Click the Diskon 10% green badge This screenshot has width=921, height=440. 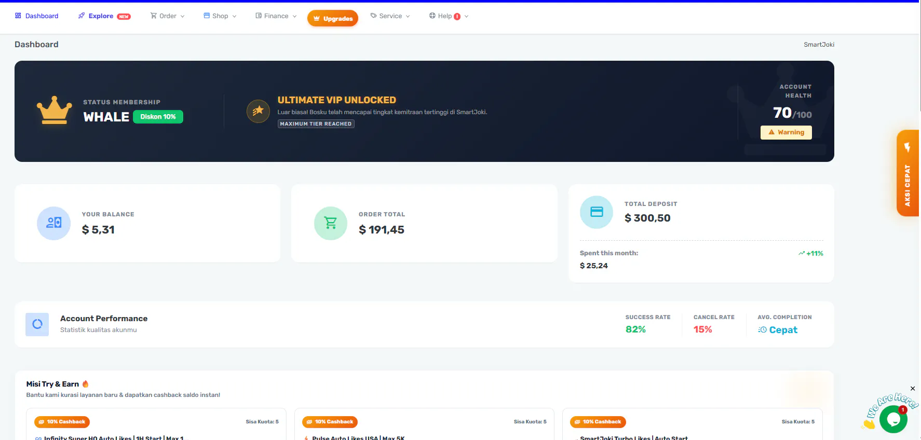[x=158, y=117]
